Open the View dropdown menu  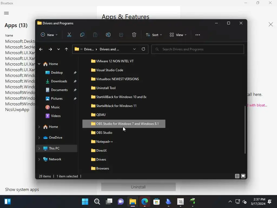pos(178,35)
